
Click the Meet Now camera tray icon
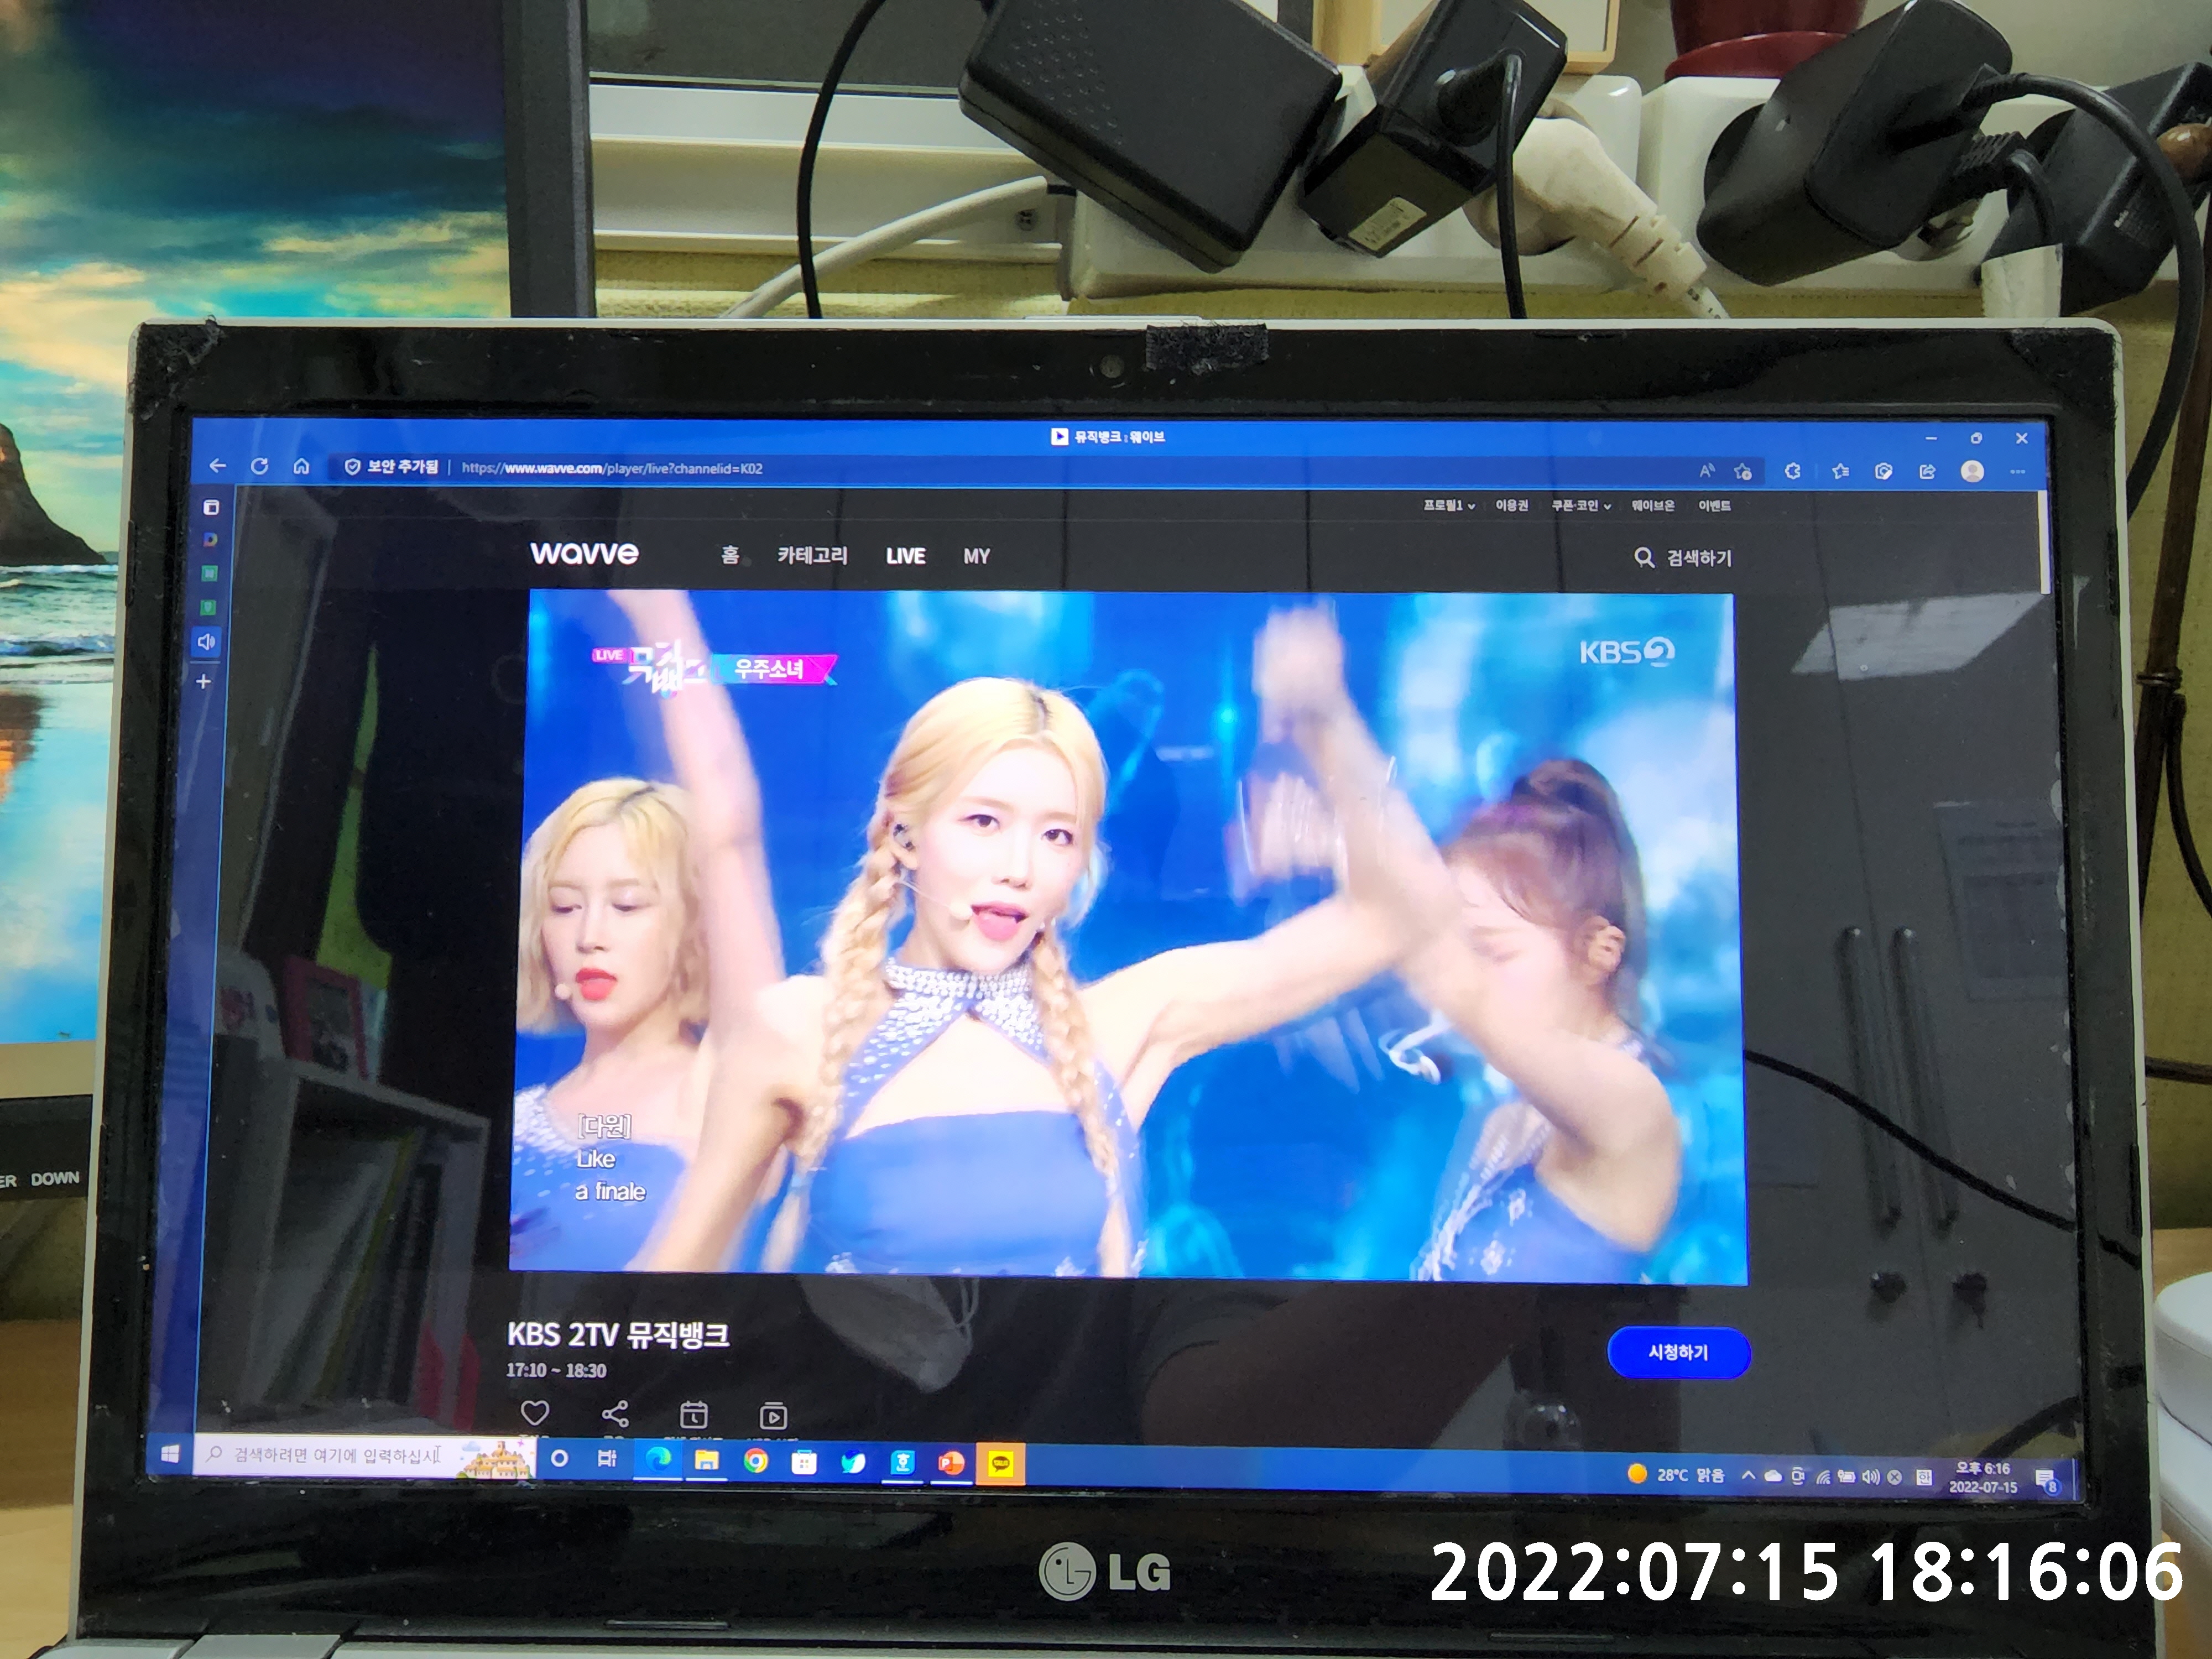click(1798, 1477)
